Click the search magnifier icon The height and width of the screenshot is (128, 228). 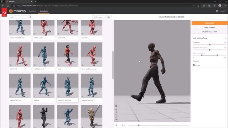[30, 17]
